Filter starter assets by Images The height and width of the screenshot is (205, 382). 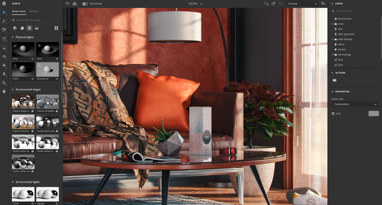coord(37,28)
